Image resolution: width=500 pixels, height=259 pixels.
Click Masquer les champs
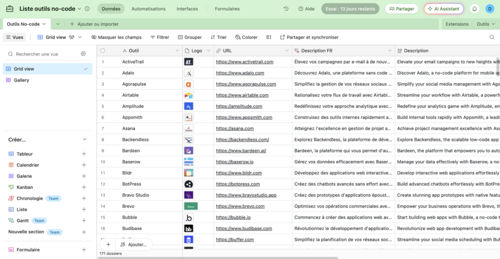click(x=116, y=37)
